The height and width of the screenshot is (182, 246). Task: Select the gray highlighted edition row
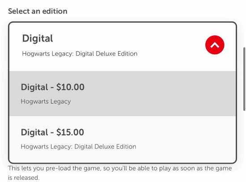pyautogui.click(x=123, y=93)
